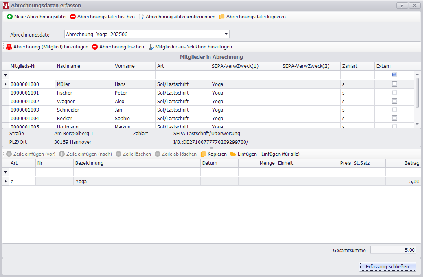
Task: Toggle Extern checkbox for Wagner row
Action: [x=394, y=101]
